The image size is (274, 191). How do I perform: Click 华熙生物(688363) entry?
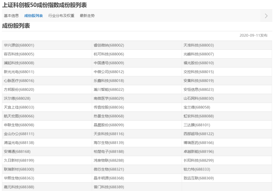point(19,178)
